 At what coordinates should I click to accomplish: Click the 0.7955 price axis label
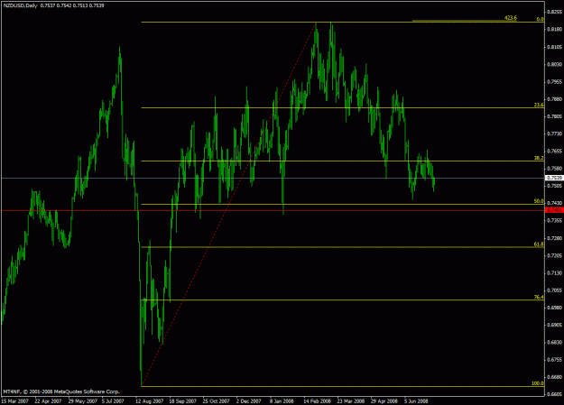[x=554, y=82]
